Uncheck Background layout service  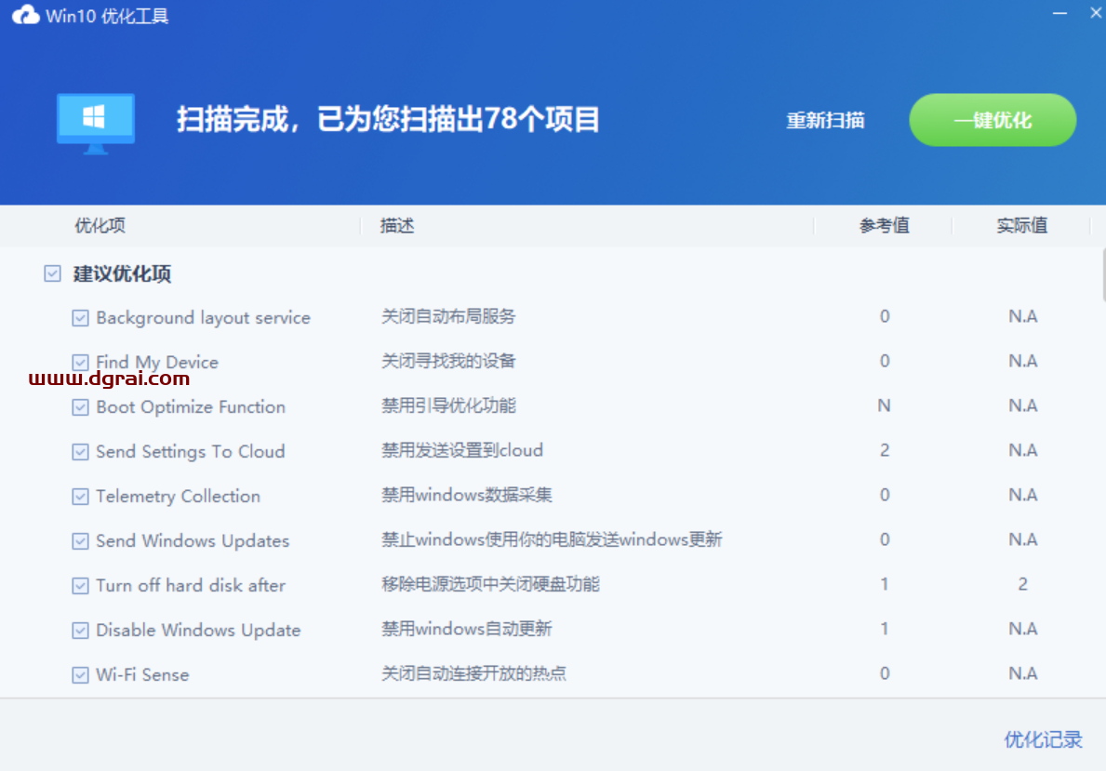(x=80, y=317)
